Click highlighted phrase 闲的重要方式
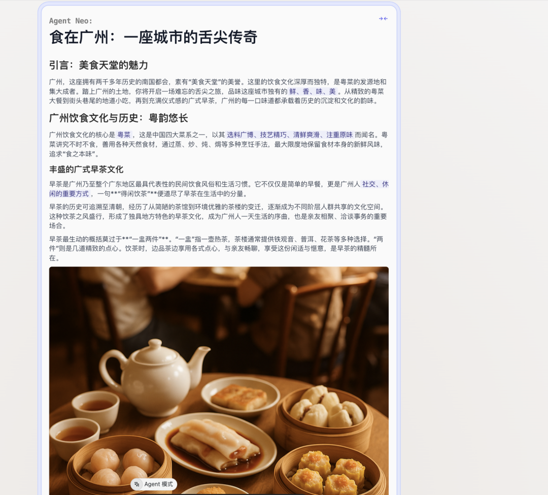This screenshot has width=548, height=495. [69, 193]
